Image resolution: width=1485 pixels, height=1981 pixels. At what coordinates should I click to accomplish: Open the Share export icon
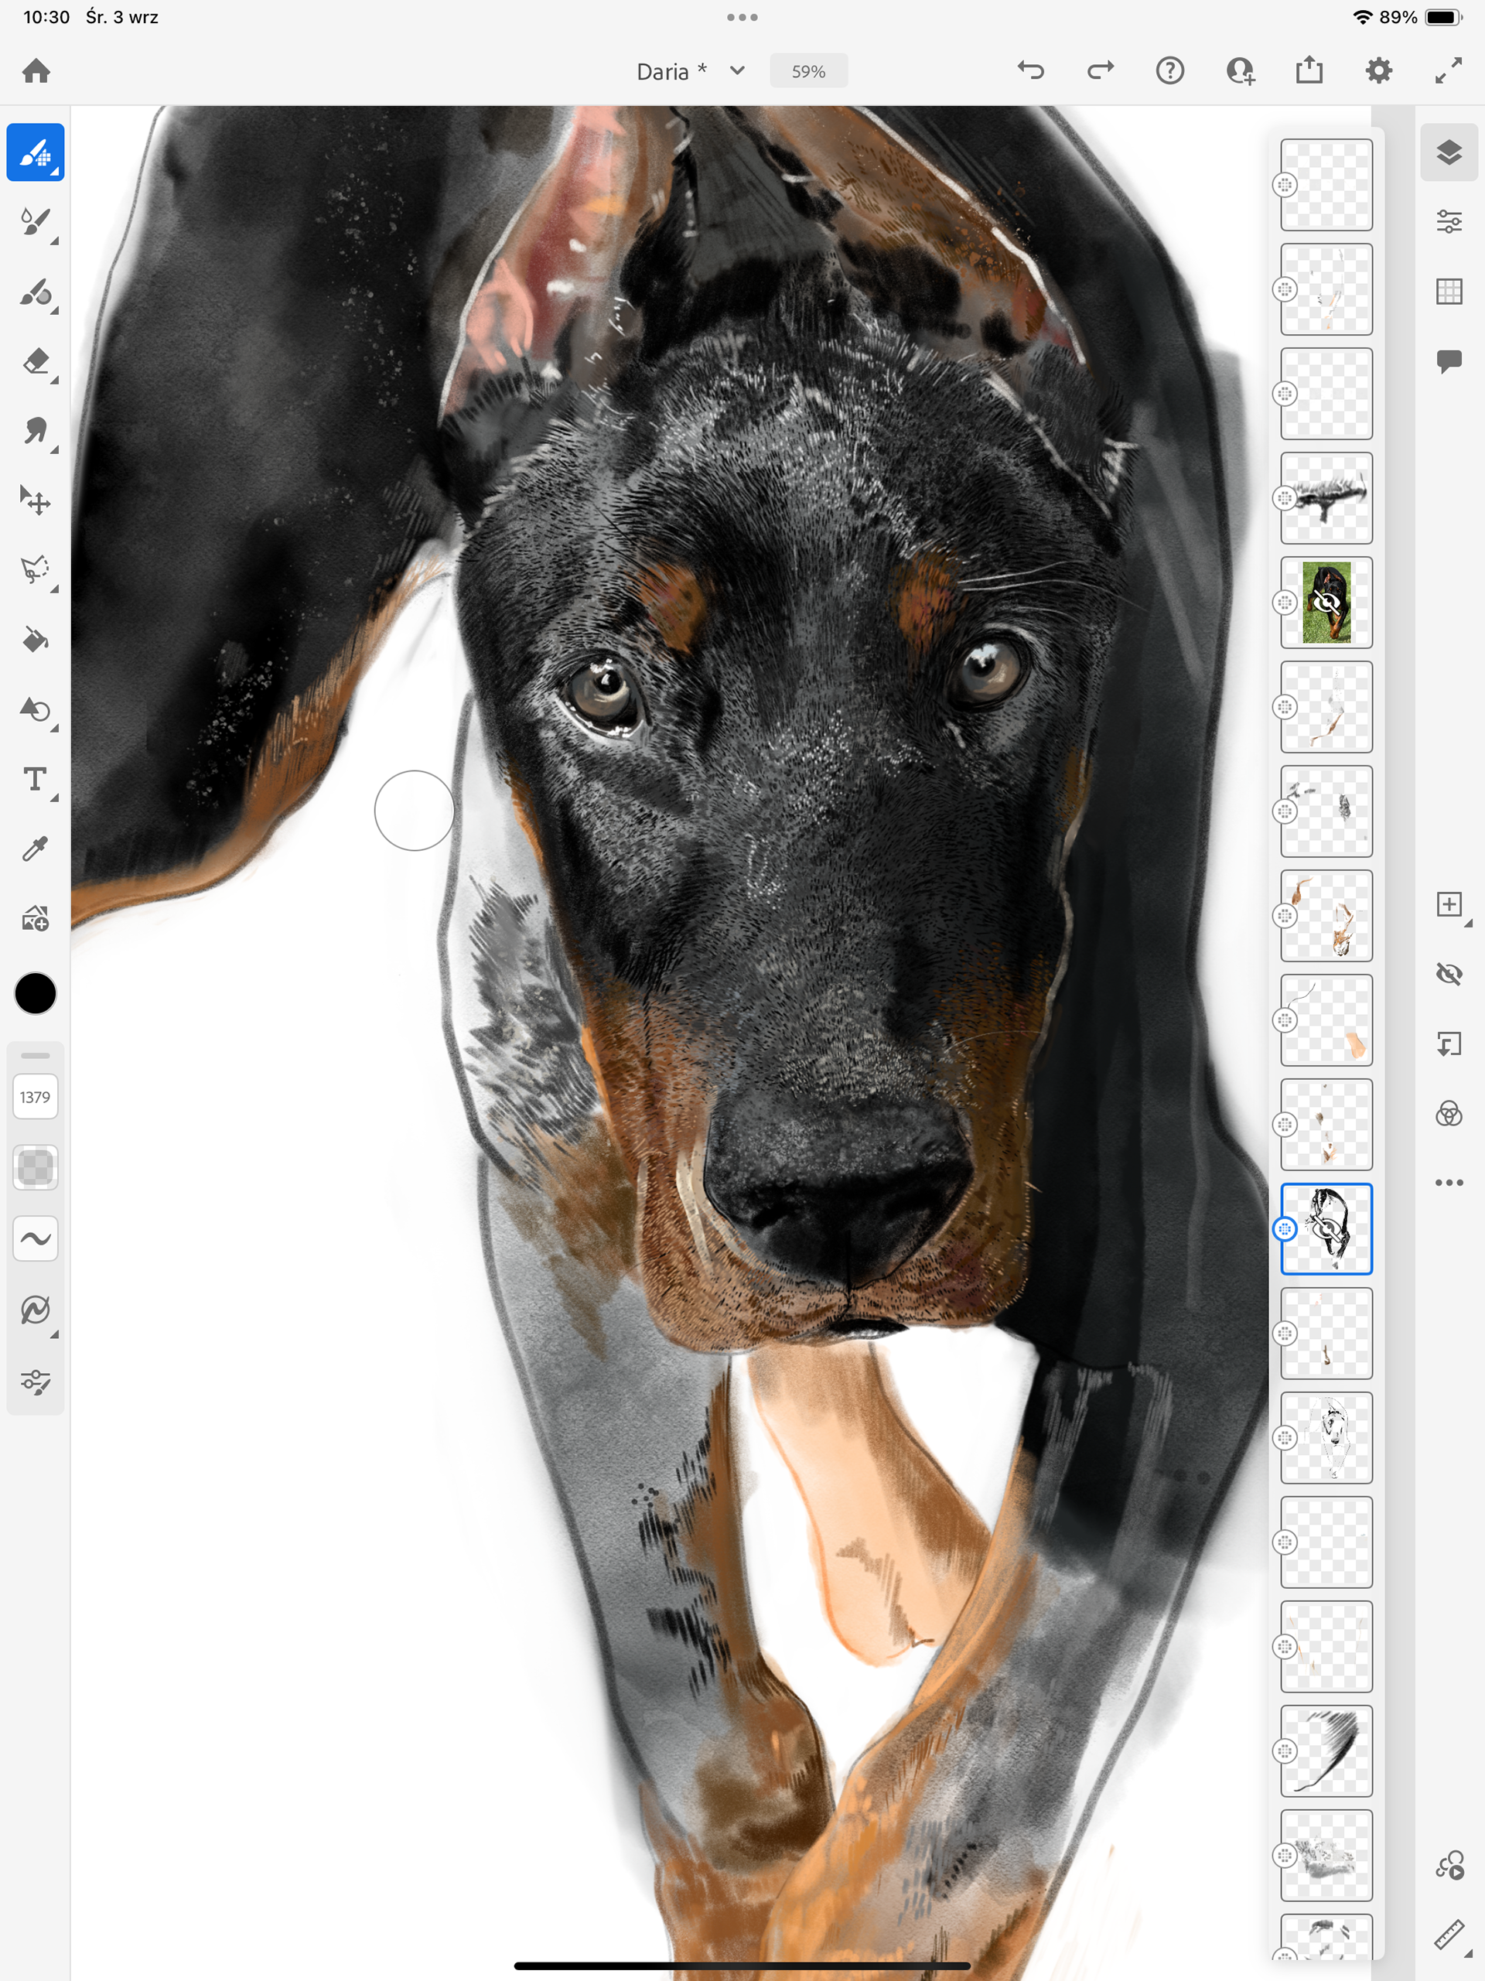(x=1309, y=70)
